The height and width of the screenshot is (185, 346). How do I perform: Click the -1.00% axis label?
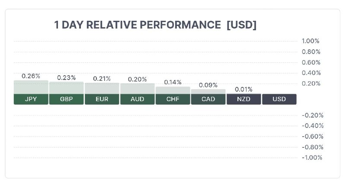(x=312, y=157)
